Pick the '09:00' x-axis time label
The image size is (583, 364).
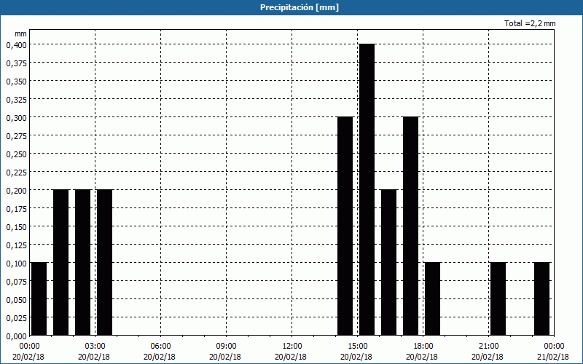(226, 347)
